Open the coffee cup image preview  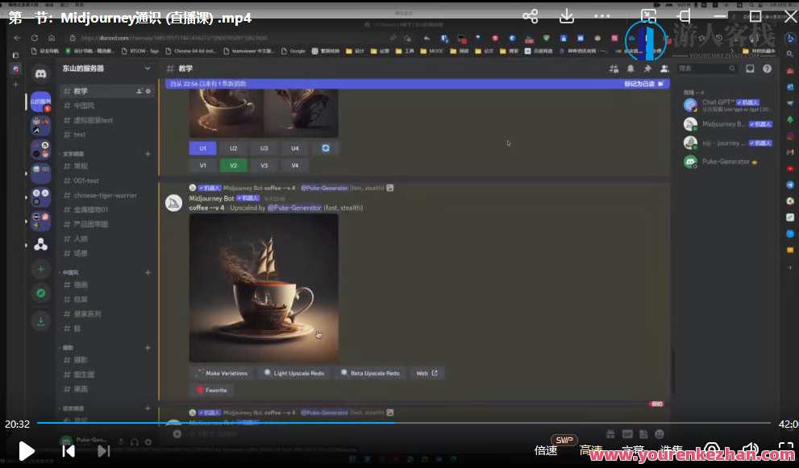[x=264, y=288]
